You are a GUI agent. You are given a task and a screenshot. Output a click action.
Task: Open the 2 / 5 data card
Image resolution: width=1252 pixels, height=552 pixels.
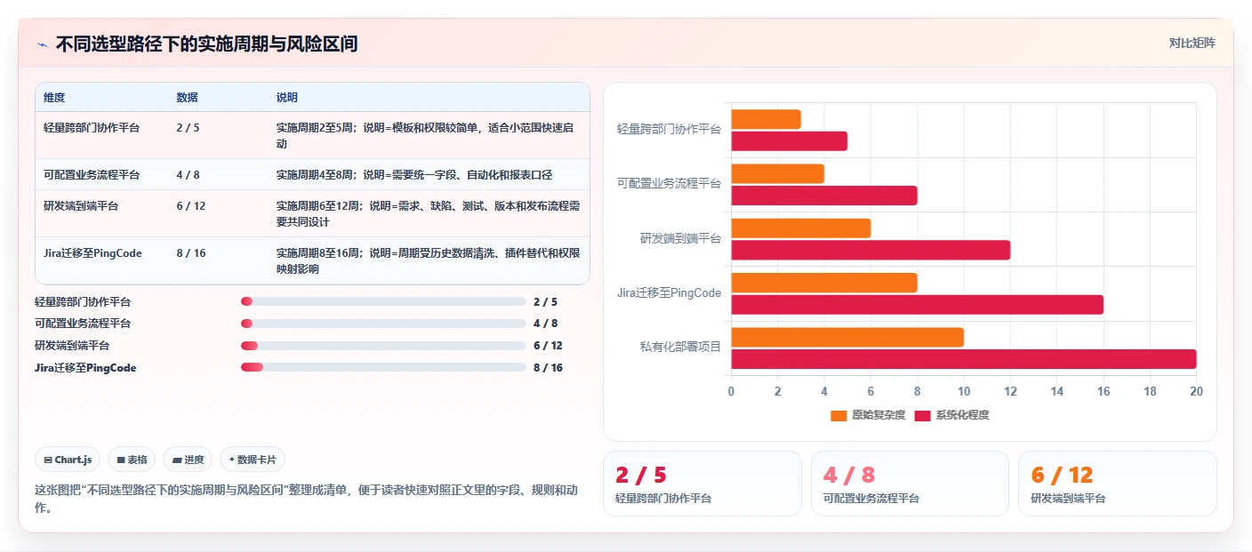702,484
